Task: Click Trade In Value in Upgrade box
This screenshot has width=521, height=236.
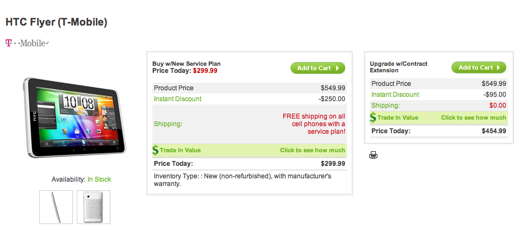Action: pyautogui.click(x=398, y=117)
